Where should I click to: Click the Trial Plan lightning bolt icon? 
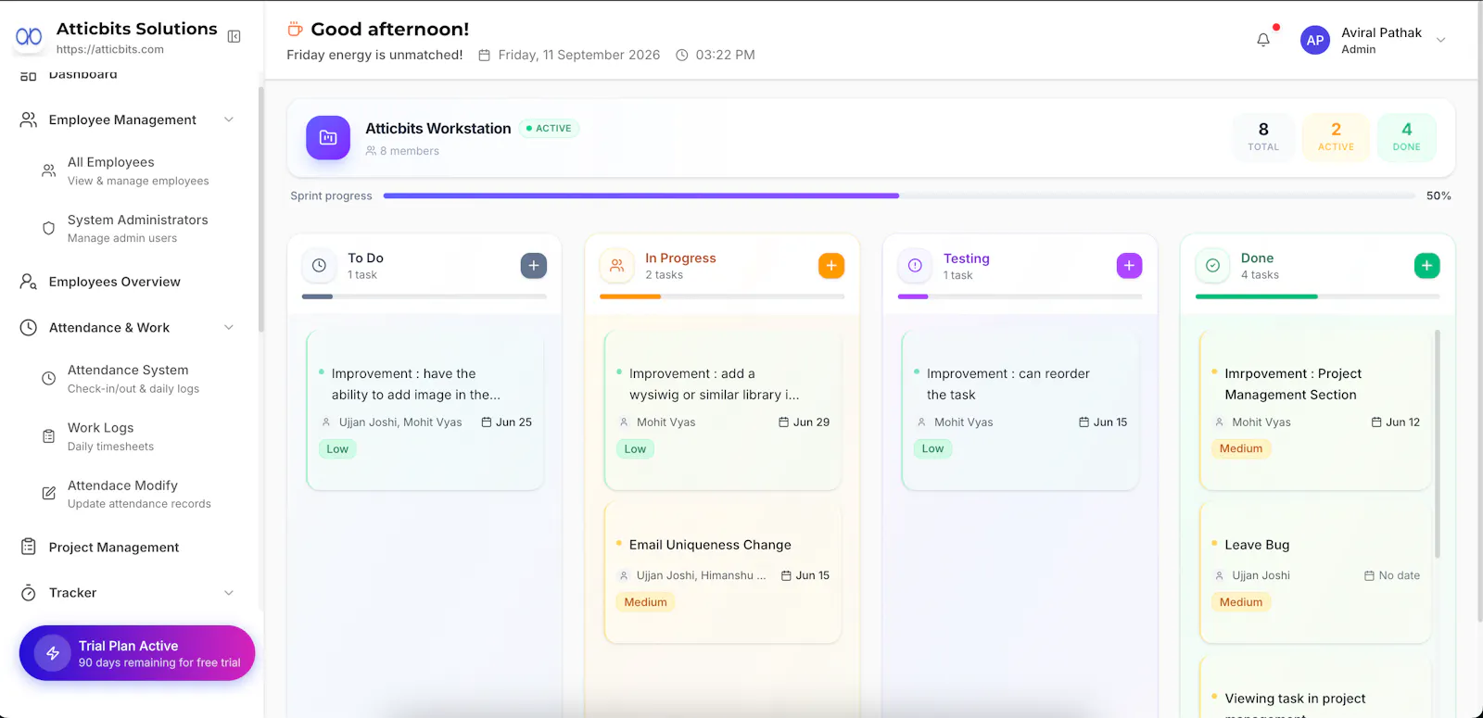(53, 653)
